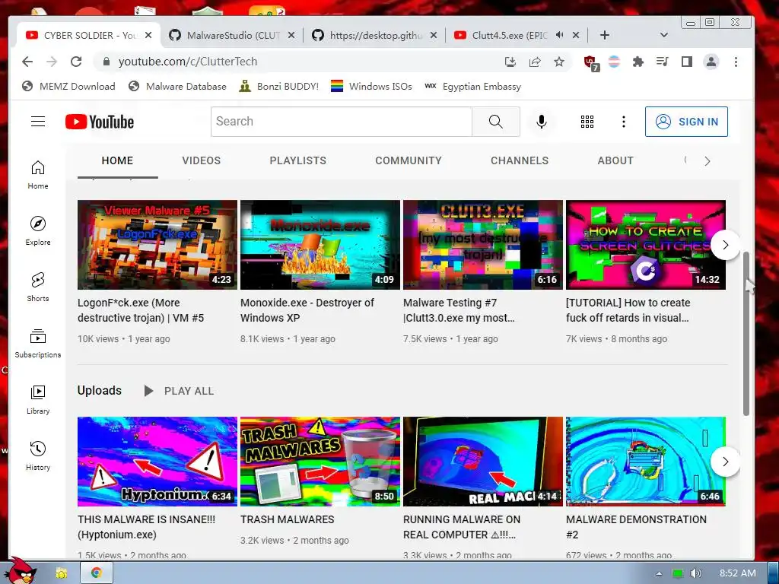Click the striped round extension icon
Screen dimensions: 779x584
pyautogui.click(x=614, y=62)
